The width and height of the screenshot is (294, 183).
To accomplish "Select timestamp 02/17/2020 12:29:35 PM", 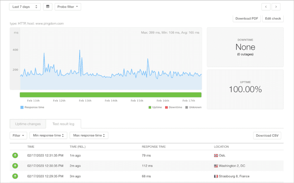I will click(x=45, y=176).
